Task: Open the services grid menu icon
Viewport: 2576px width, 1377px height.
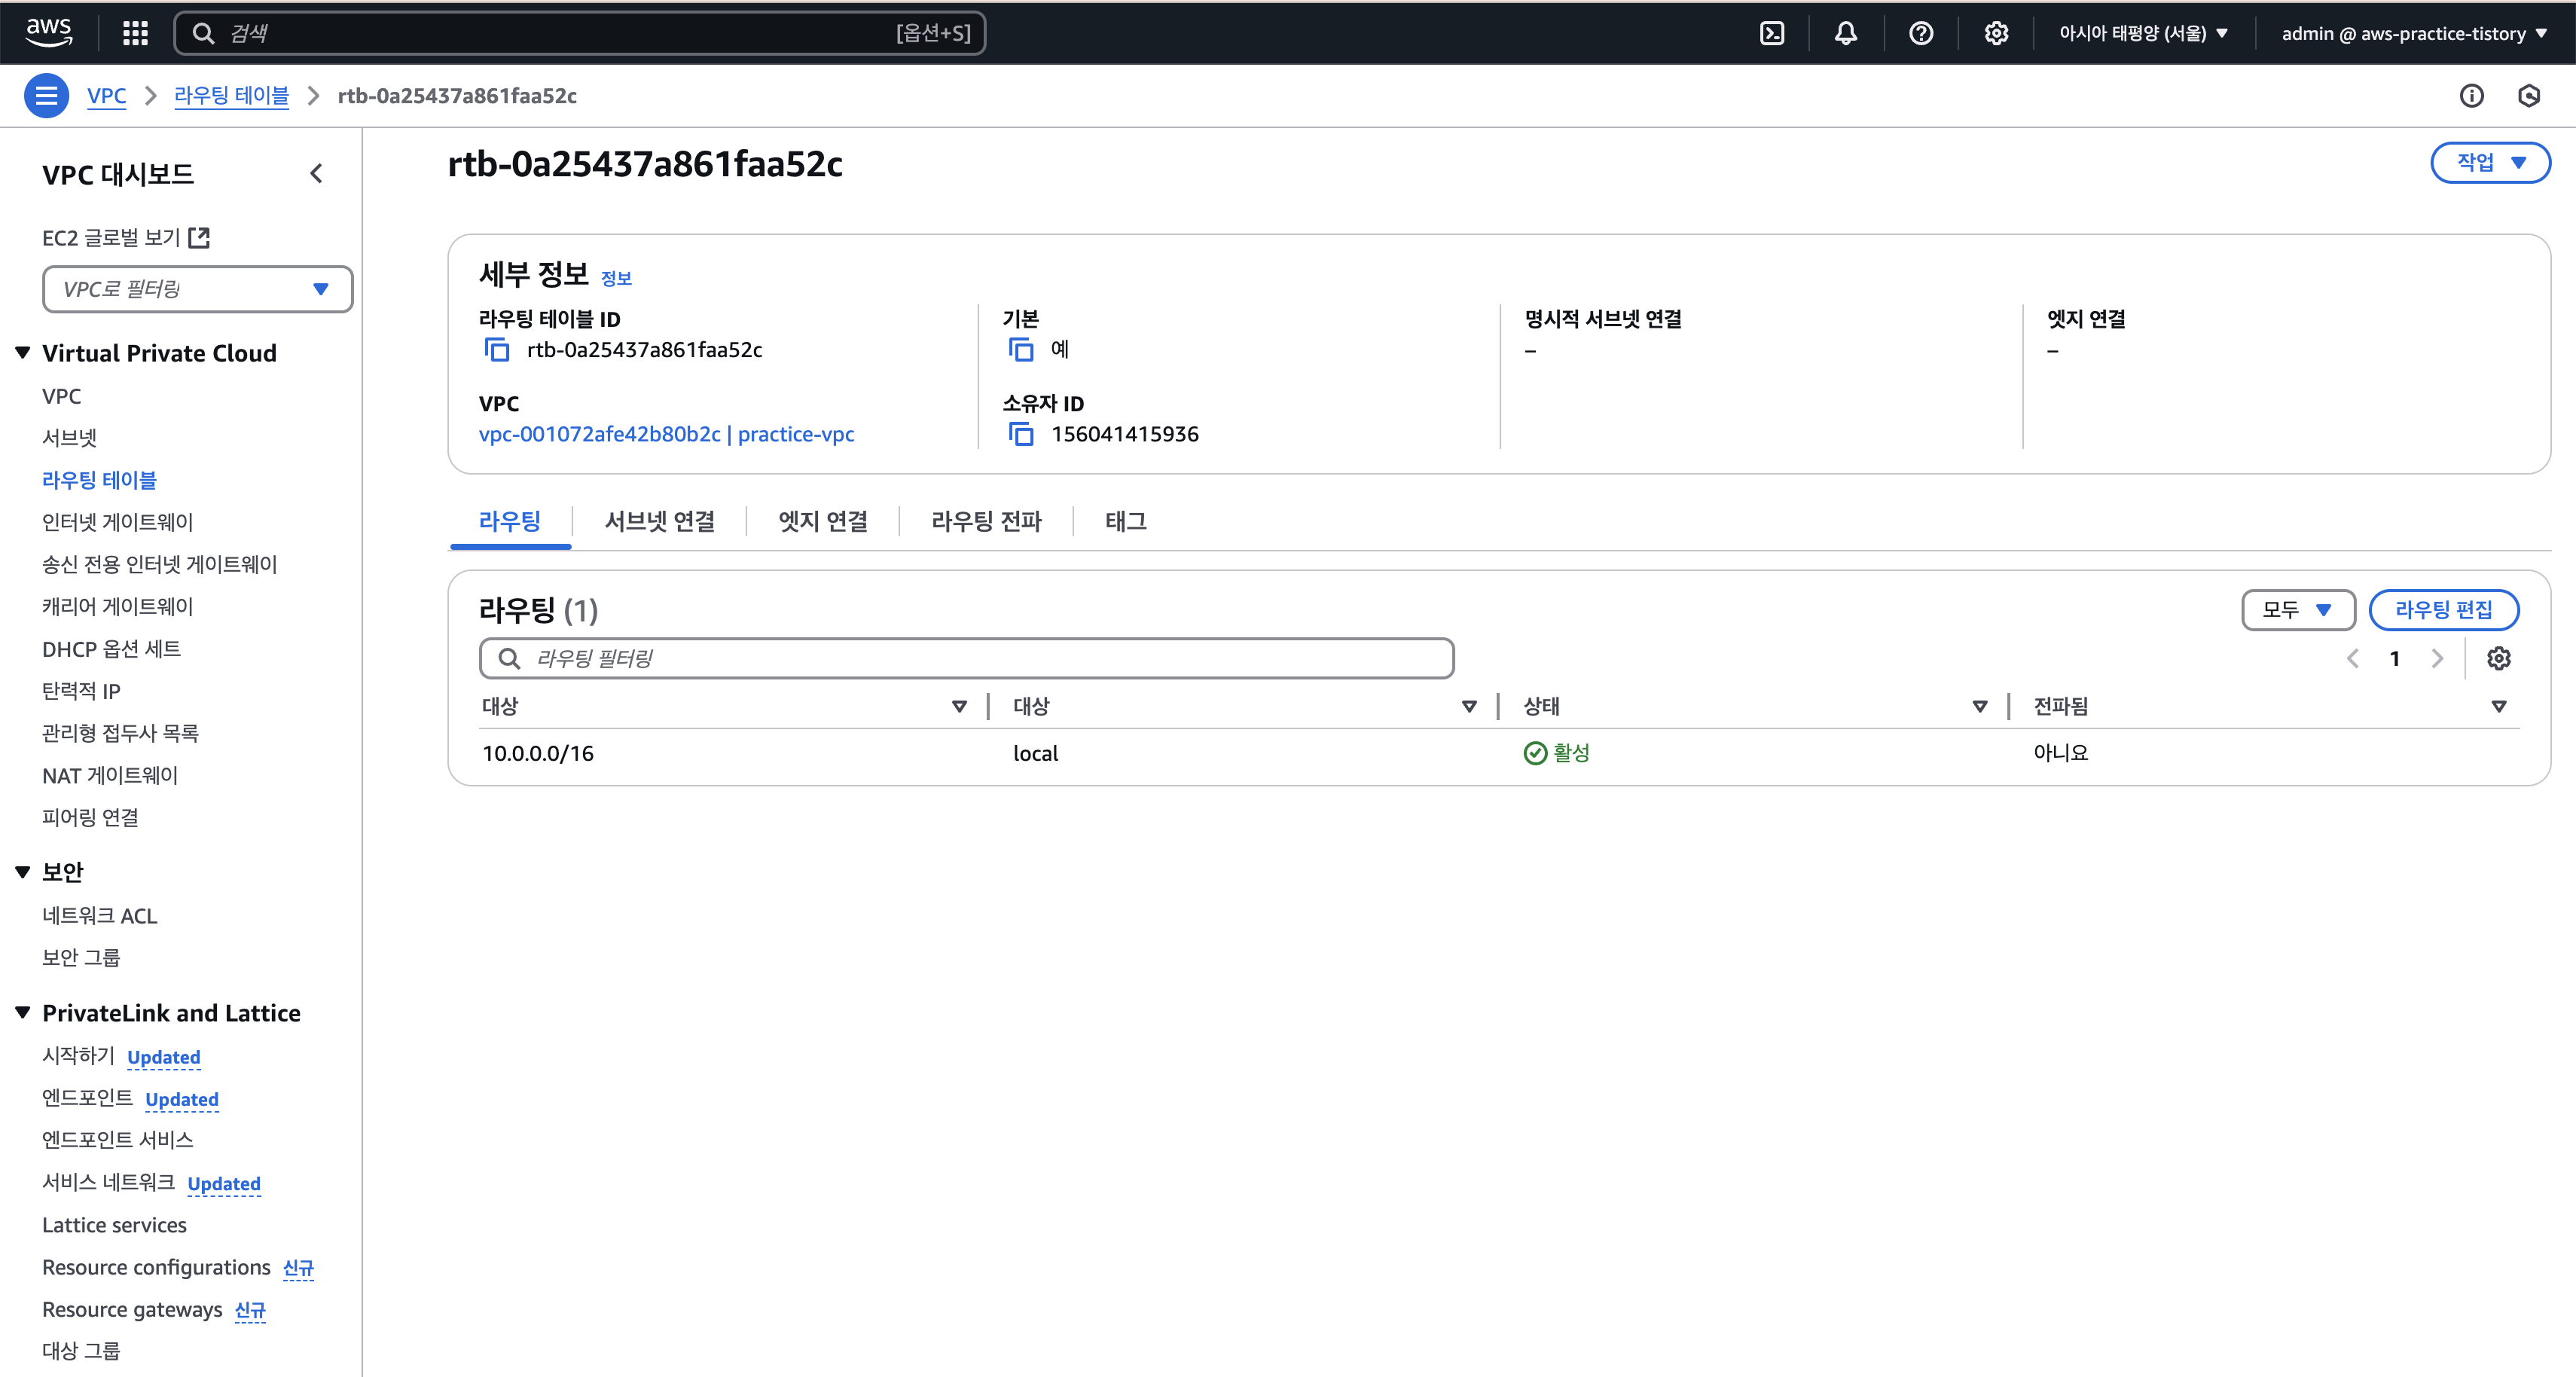Action: (135, 33)
